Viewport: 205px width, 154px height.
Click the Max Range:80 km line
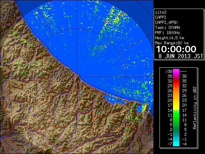(x=172, y=43)
